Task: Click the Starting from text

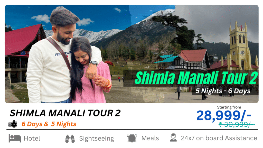Action: point(229,107)
